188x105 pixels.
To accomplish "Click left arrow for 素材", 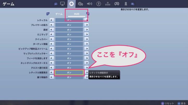I will pos(52,30).
